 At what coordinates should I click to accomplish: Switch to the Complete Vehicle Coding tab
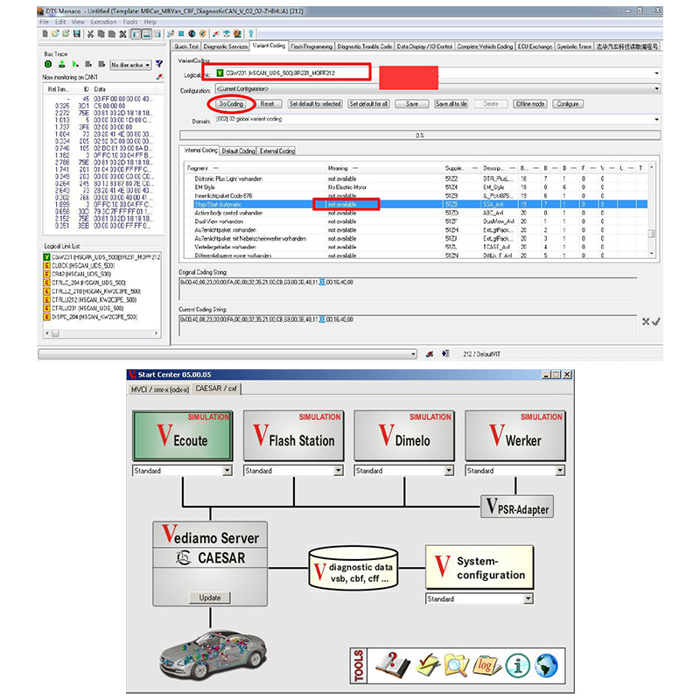click(485, 46)
